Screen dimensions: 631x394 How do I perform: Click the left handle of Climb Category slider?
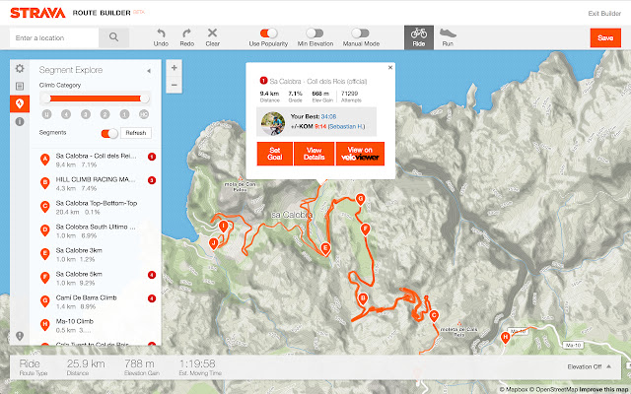pos(46,98)
